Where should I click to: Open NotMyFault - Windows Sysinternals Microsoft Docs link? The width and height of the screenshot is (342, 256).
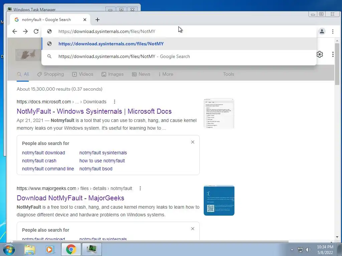point(94,111)
